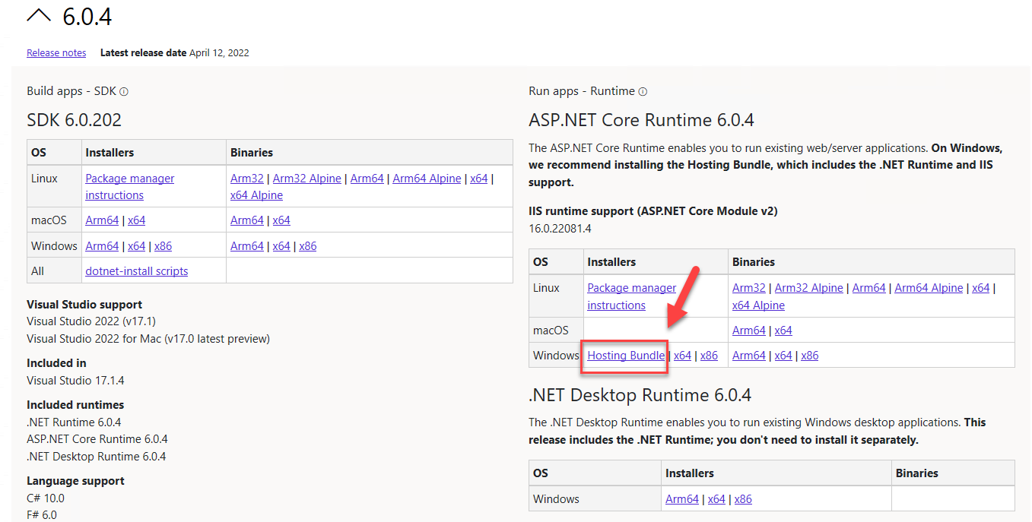Download ASP.NET Core Runtime Linux Arm64 binaries
Screen dimensions: 1032x522
pos(869,288)
